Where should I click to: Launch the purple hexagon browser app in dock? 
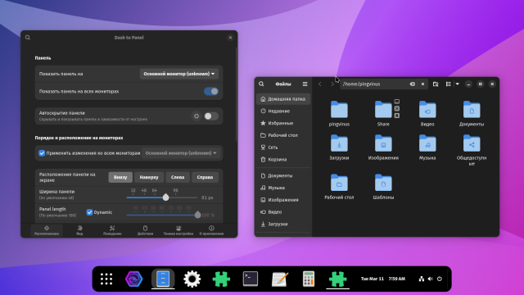[x=134, y=279]
